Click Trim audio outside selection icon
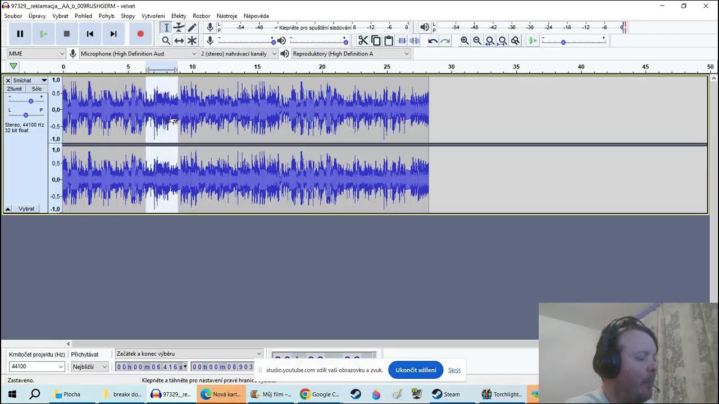Screen dimensions: 719x404 click(402, 40)
